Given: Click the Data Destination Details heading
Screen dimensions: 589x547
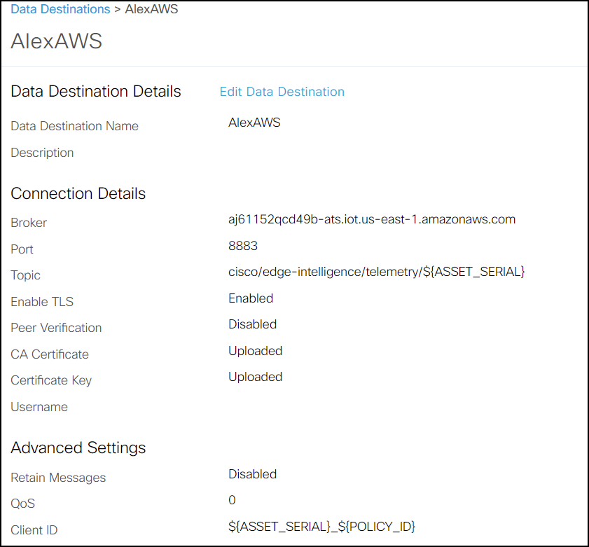Looking at the screenshot, I should tap(96, 91).
